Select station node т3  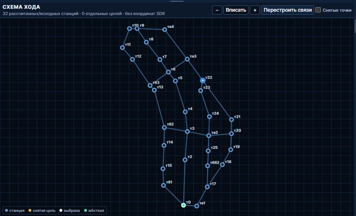(187, 131)
